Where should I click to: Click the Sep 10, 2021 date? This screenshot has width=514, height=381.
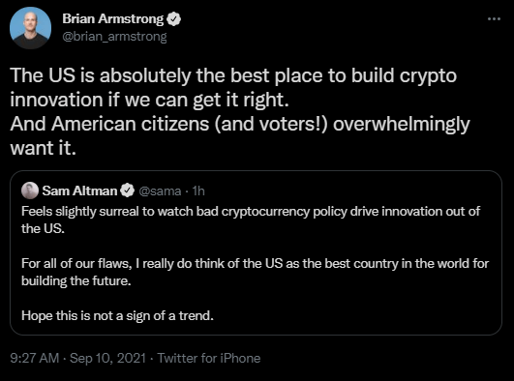click(107, 358)
